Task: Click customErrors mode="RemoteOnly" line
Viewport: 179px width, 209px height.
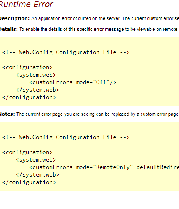Action: click(x=104, y=167)
